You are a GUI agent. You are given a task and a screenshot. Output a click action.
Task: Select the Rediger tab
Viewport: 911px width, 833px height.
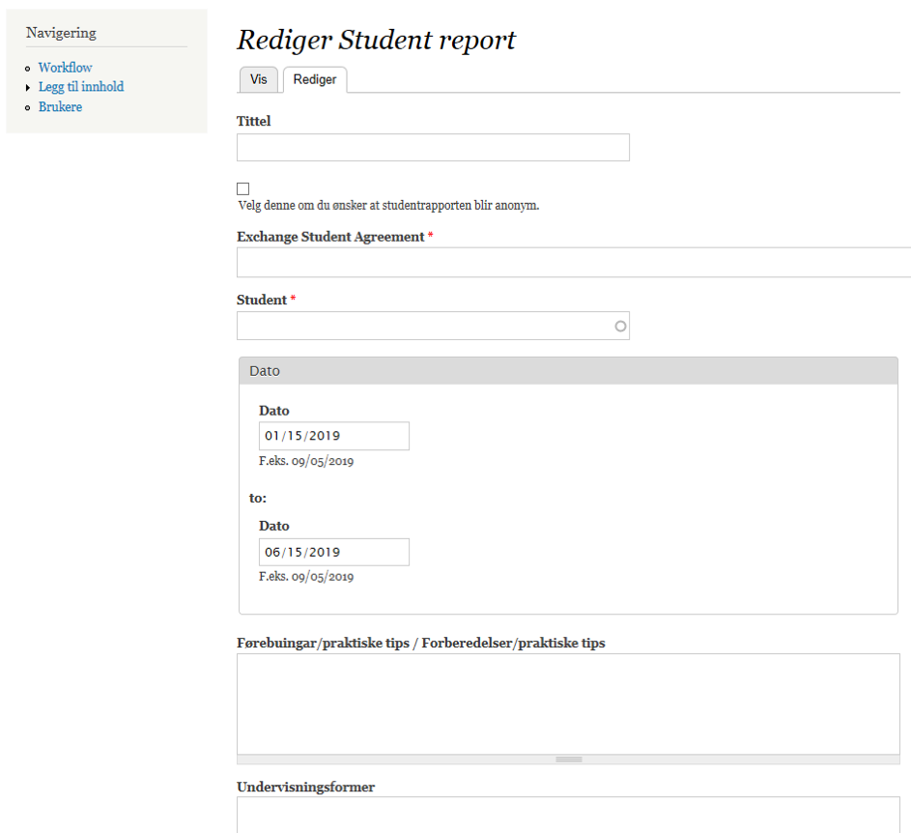point(315,79)
